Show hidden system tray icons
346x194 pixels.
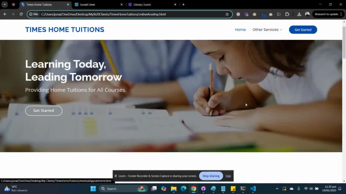(x=277, y=189)
